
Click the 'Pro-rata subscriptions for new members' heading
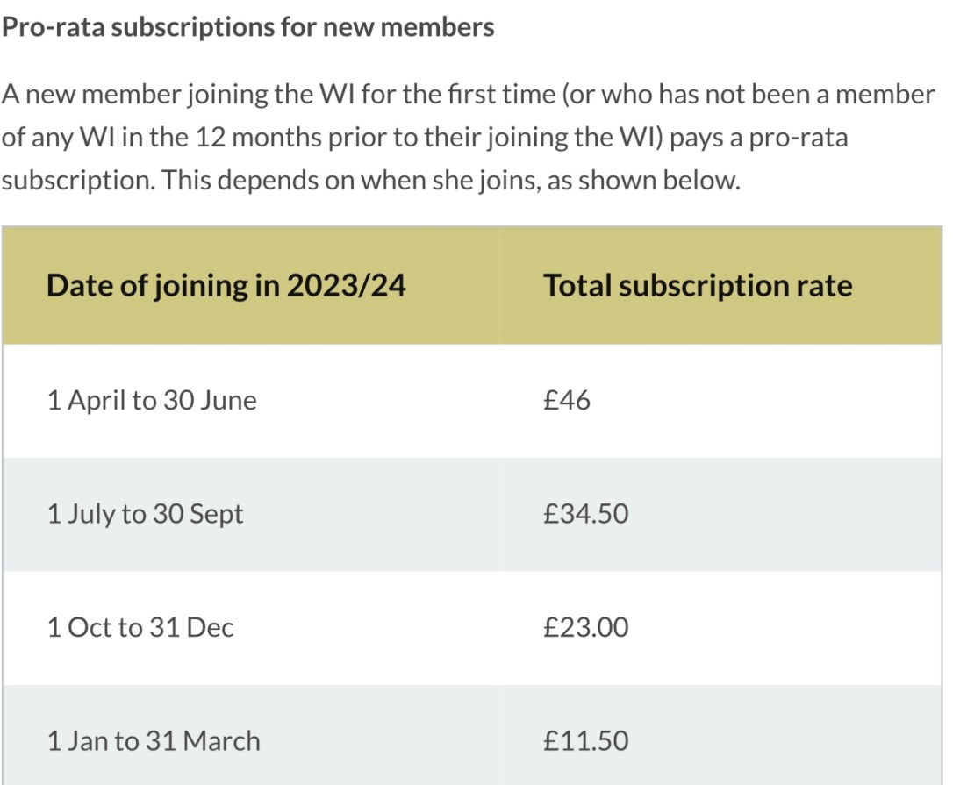(x=248, y=27)
